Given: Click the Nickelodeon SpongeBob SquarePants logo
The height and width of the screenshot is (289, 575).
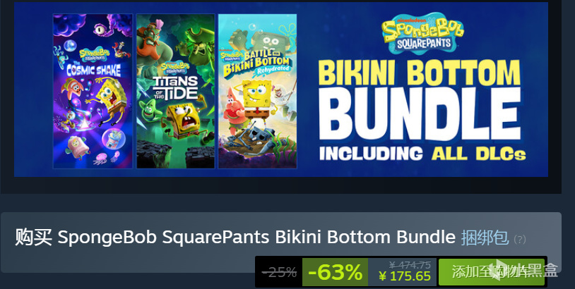Looking at the screenshot, I should 423,32.
